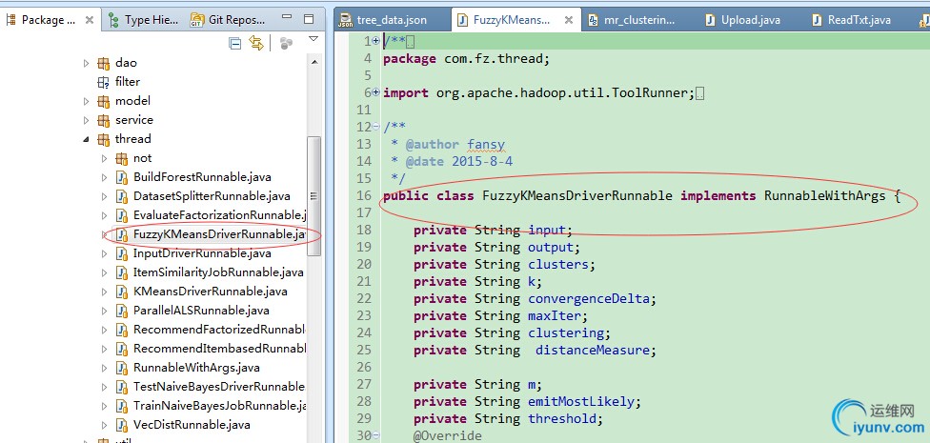Select InputDriverRunnable.java in tree
Image resolution: width=930 pixels, height=443 pixels.
tap(202, 253)
